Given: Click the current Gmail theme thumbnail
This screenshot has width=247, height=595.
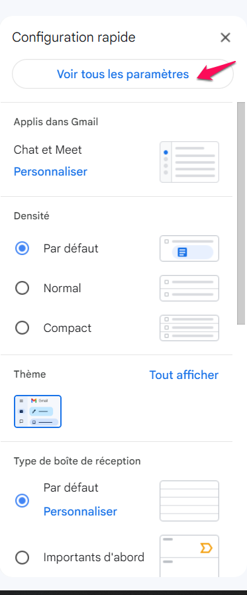Looking at the screenshot, I should pyautogui.click(x=38, y=411).
